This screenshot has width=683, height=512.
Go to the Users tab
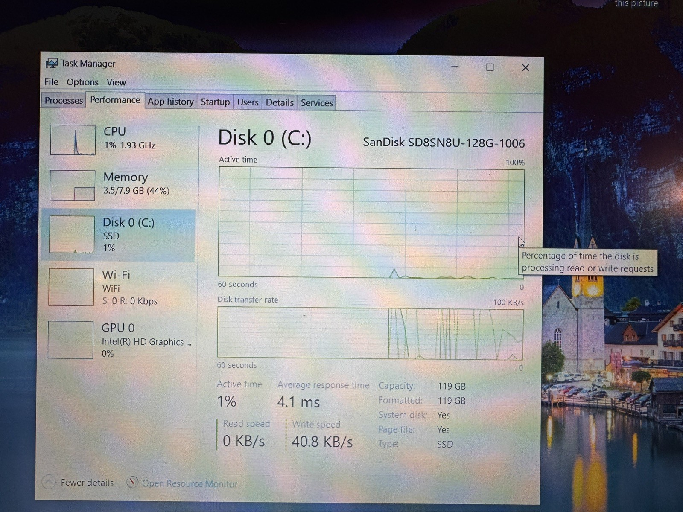248,102
